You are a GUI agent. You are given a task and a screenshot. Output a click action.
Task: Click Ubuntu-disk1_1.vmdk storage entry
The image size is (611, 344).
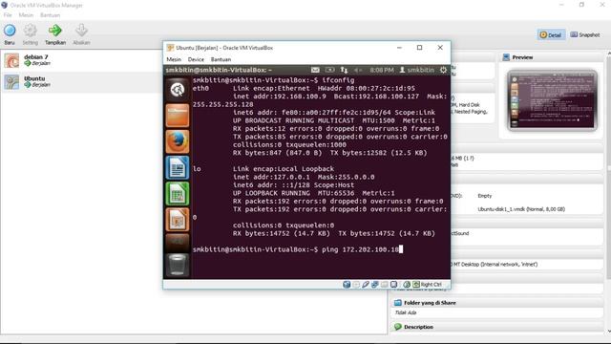click(x=521, y=209)
